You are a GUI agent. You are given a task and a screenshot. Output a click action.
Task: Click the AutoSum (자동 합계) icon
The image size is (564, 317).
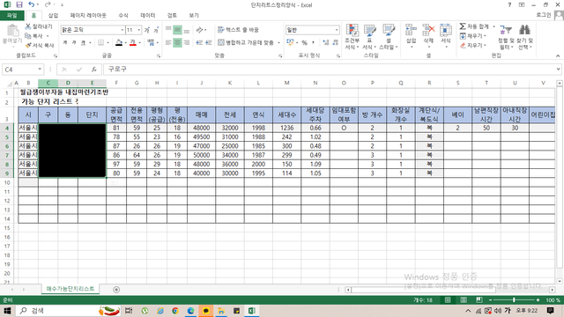463,26
